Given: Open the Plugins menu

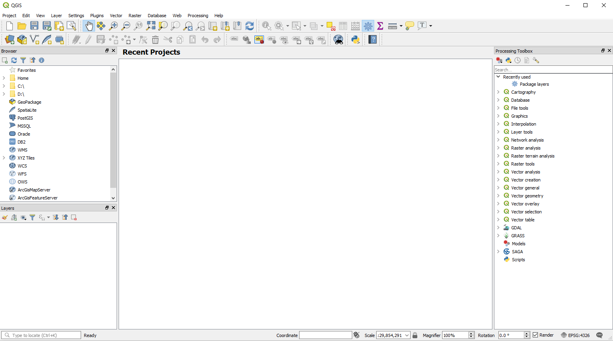Looking at the screenshot, I should pyautogui.click(x=97, y=16).
